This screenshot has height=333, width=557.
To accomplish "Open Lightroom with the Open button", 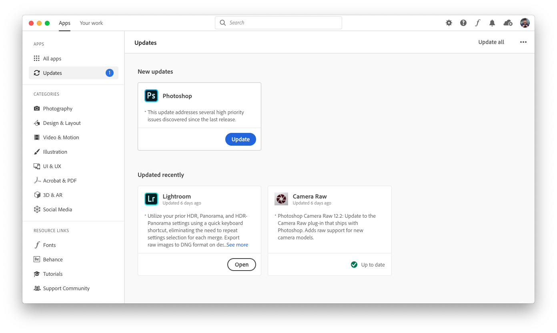I will pos(242,265).
